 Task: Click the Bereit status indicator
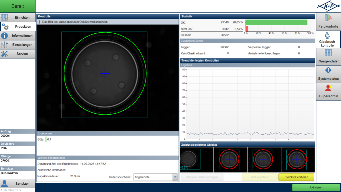click(18, 6)
